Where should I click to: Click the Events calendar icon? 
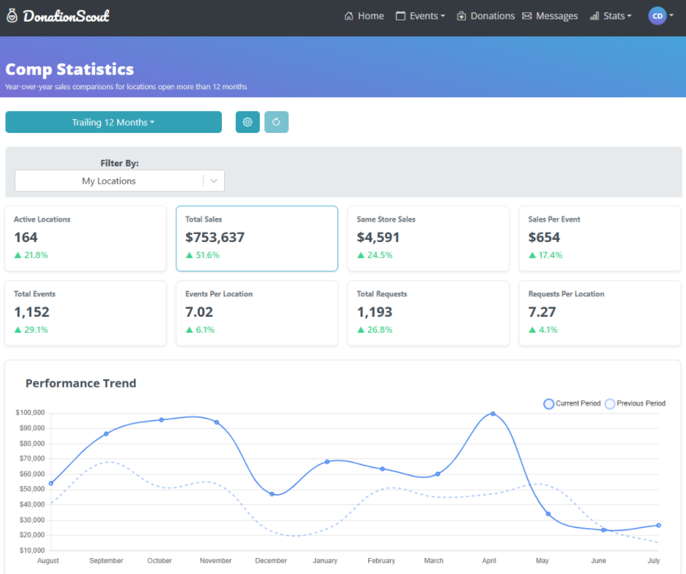pyautogui.click(x=401, y=16)
